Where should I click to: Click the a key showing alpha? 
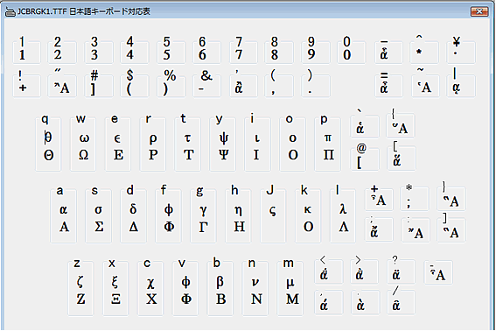63,216
